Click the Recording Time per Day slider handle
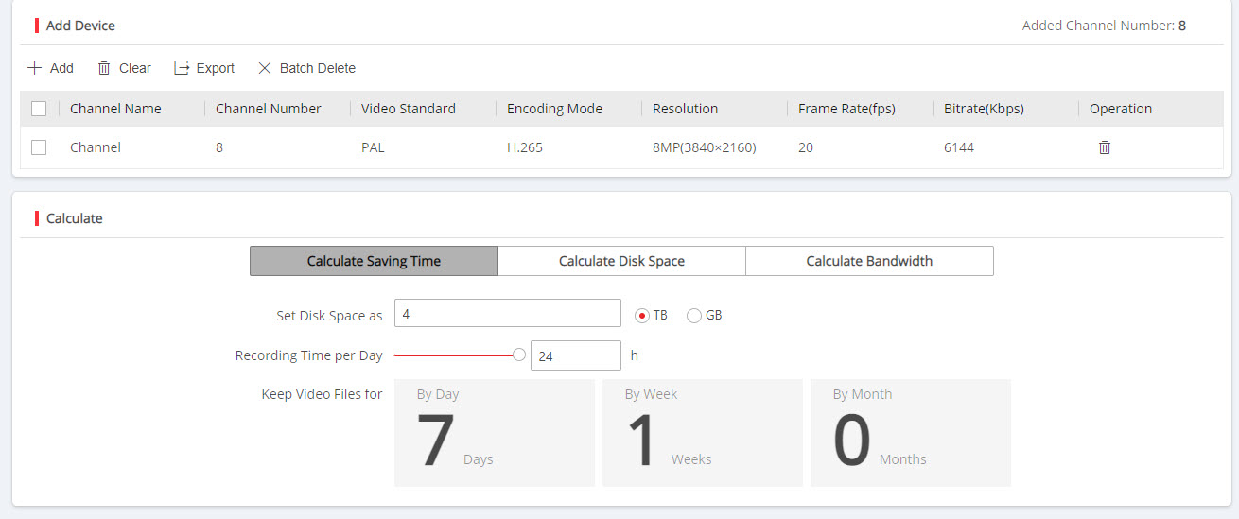Image resolution: width=1239 pixels, height=519 pixels. click(518, 355)
